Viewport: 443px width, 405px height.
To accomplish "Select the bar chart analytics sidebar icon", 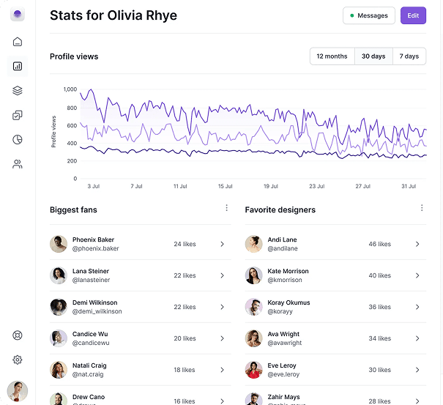I will [x=18, y=66].
